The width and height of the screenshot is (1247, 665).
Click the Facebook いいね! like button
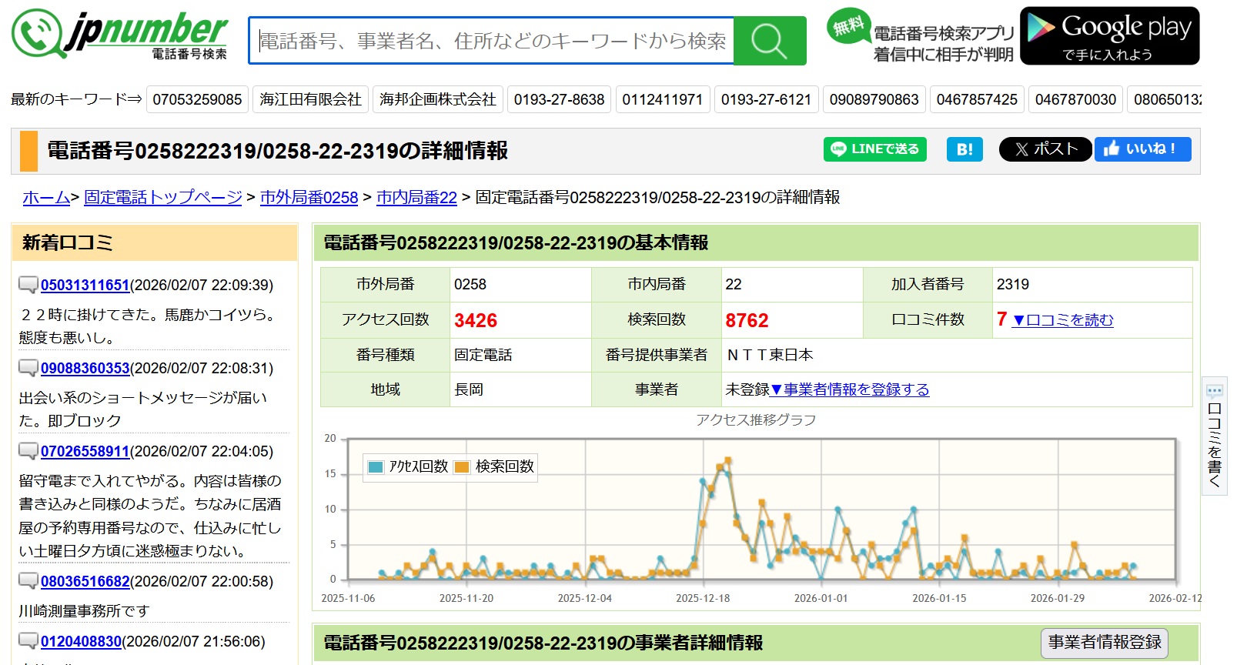[x=1142, y=149]
